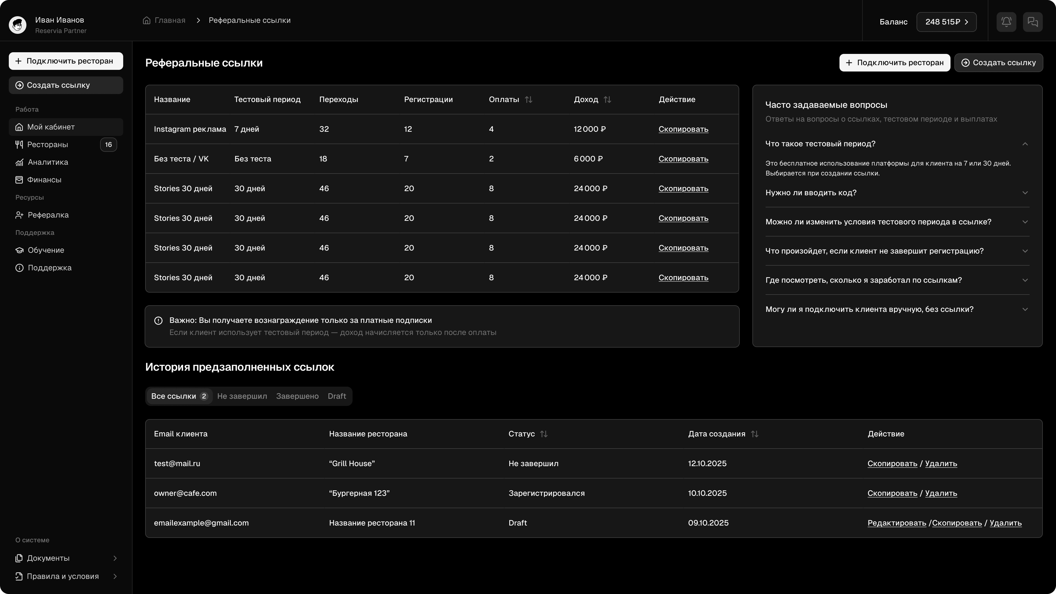
Task: Open Аналитика in the sidebar
Action: click(x=48, y=162)
